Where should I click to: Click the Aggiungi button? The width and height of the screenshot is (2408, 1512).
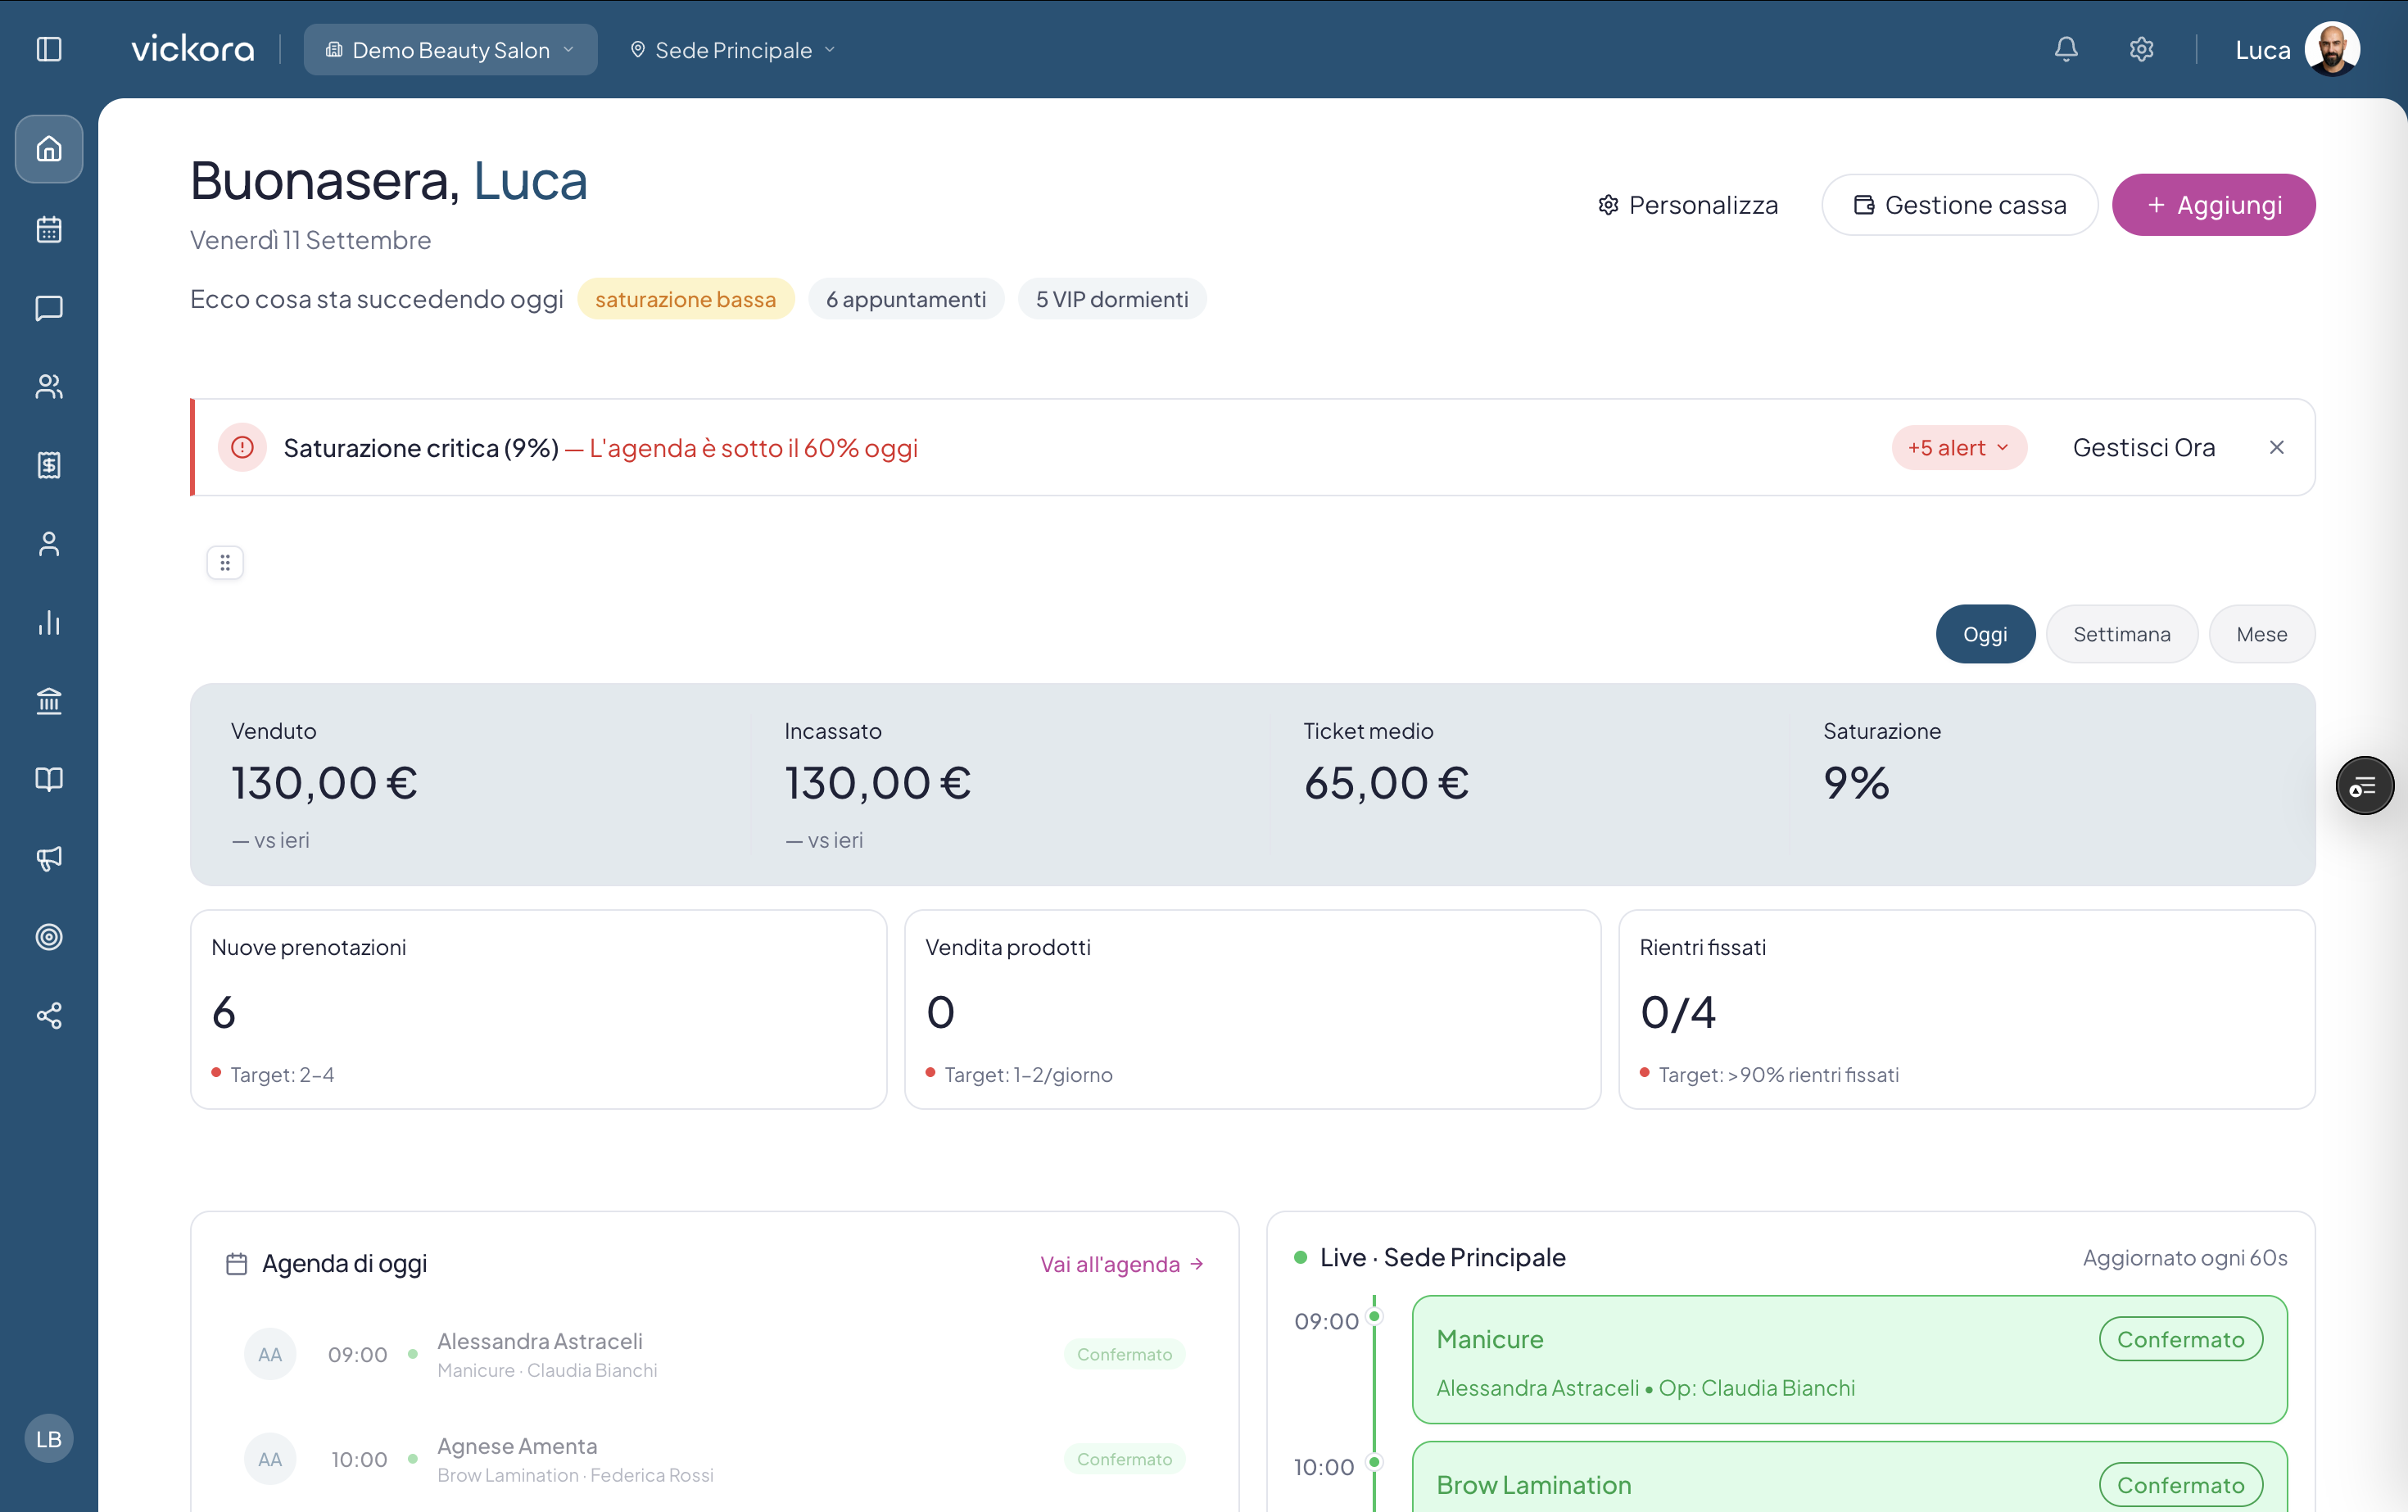[x=2213, y=205]
